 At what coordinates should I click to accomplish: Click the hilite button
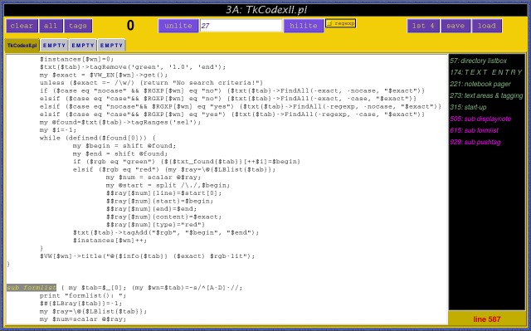304,26
